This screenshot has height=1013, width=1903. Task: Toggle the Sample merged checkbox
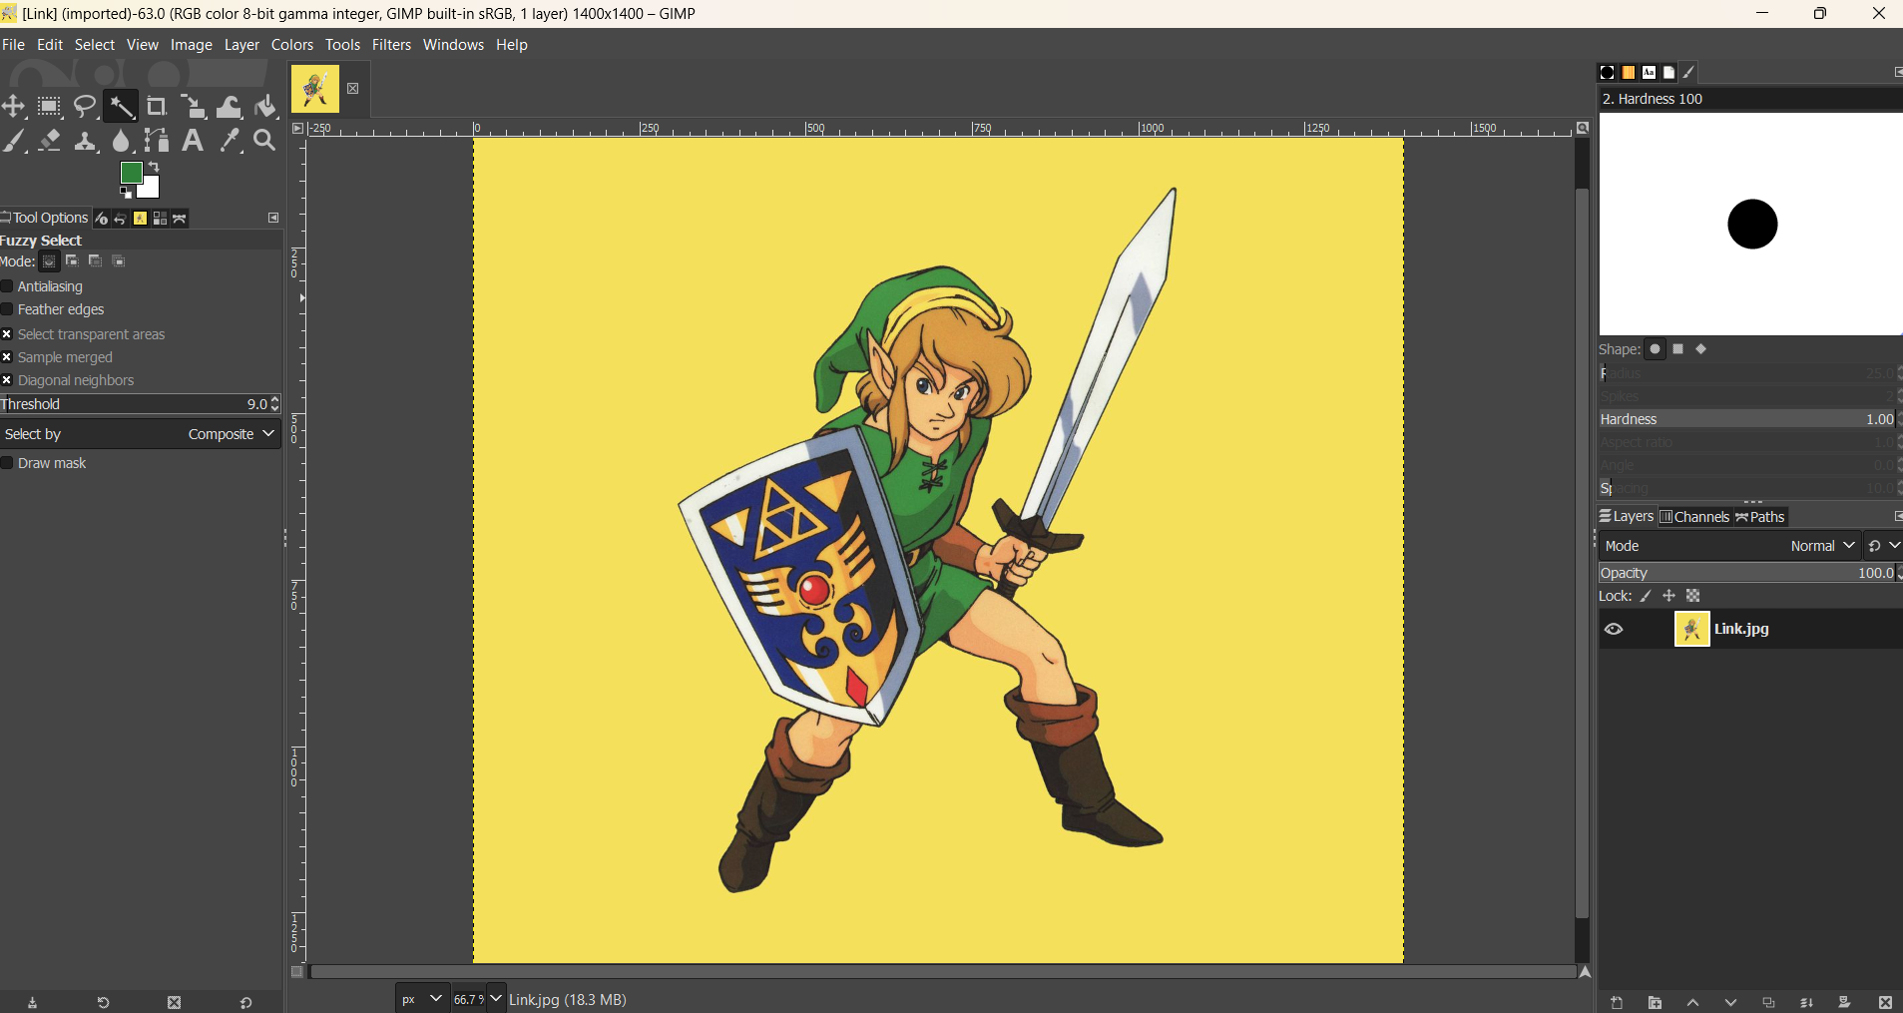[x=7, y=357]
